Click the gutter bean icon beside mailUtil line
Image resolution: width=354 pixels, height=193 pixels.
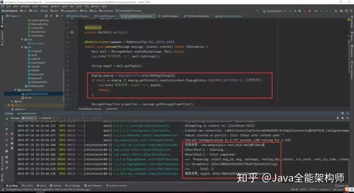pos(72,32)
